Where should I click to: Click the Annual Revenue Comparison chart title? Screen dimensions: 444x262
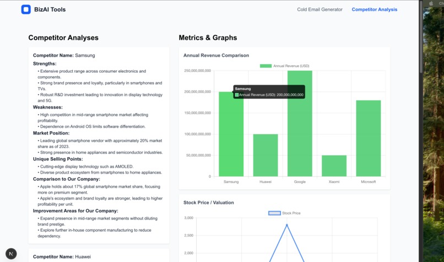point(216,55)
